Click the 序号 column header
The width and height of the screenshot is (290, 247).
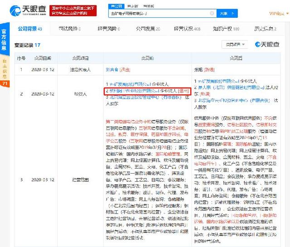pos(21,58)
